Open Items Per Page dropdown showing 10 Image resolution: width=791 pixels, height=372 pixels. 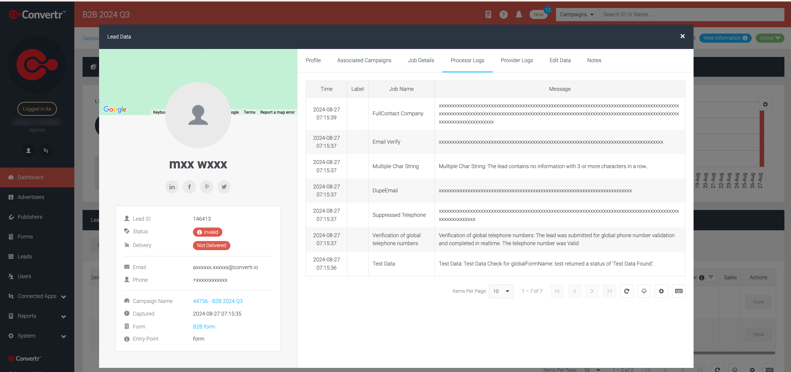pyautogui.click(x=501, y=291)
